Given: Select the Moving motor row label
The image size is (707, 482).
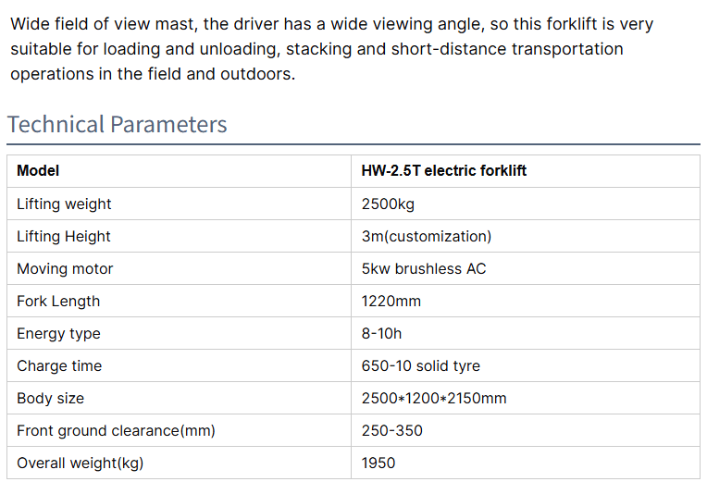Looking at the screenshot, I should click(x=65, y=268).
